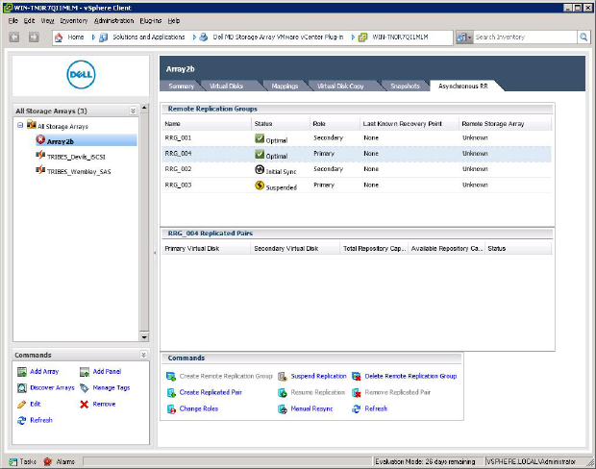This screenshot has width=596, height=469.
Task: Switch to the Virtual Disk Copy tab
Action: point(341,86)
